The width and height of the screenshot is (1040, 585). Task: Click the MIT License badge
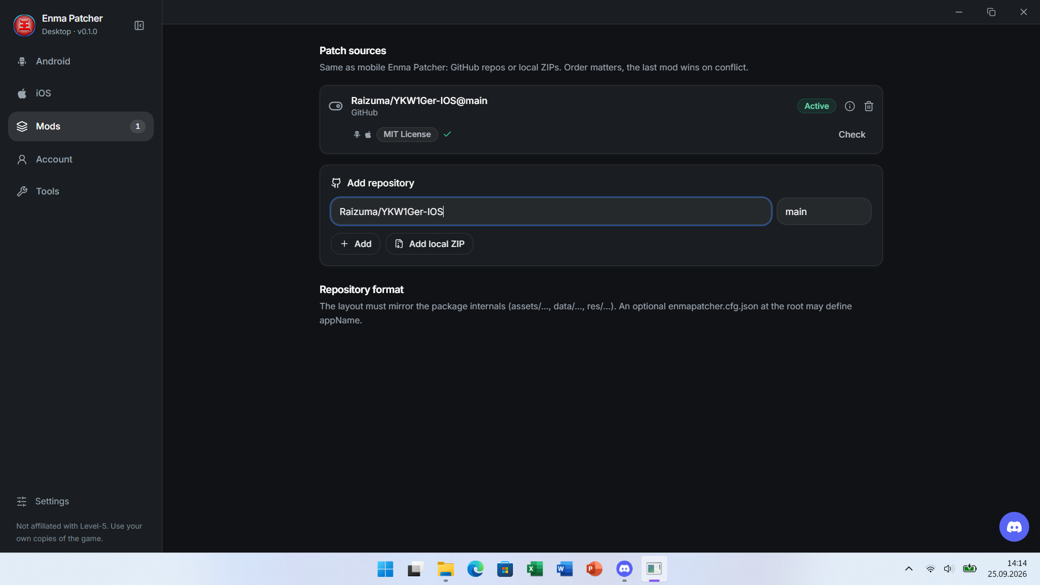pyautogui.click(x=407, y=134)
